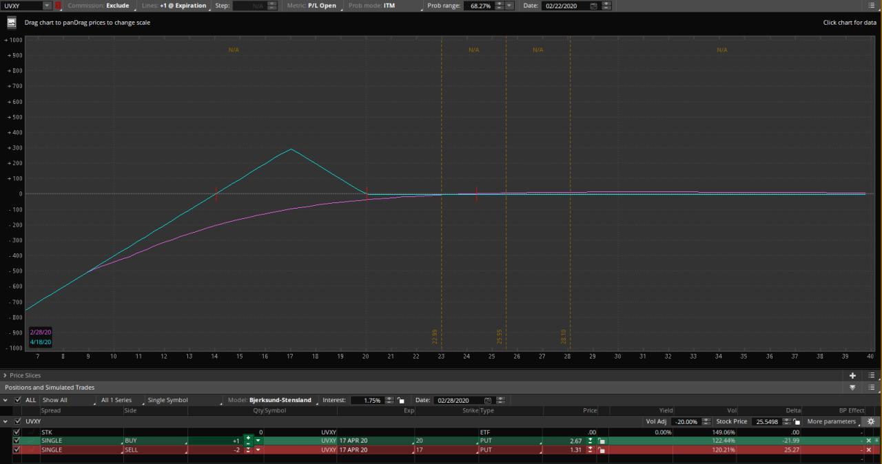This screenshot has width=882, height=464.
Task: Click the chart style icon below the top toolbar
Action: coord(11,22)
